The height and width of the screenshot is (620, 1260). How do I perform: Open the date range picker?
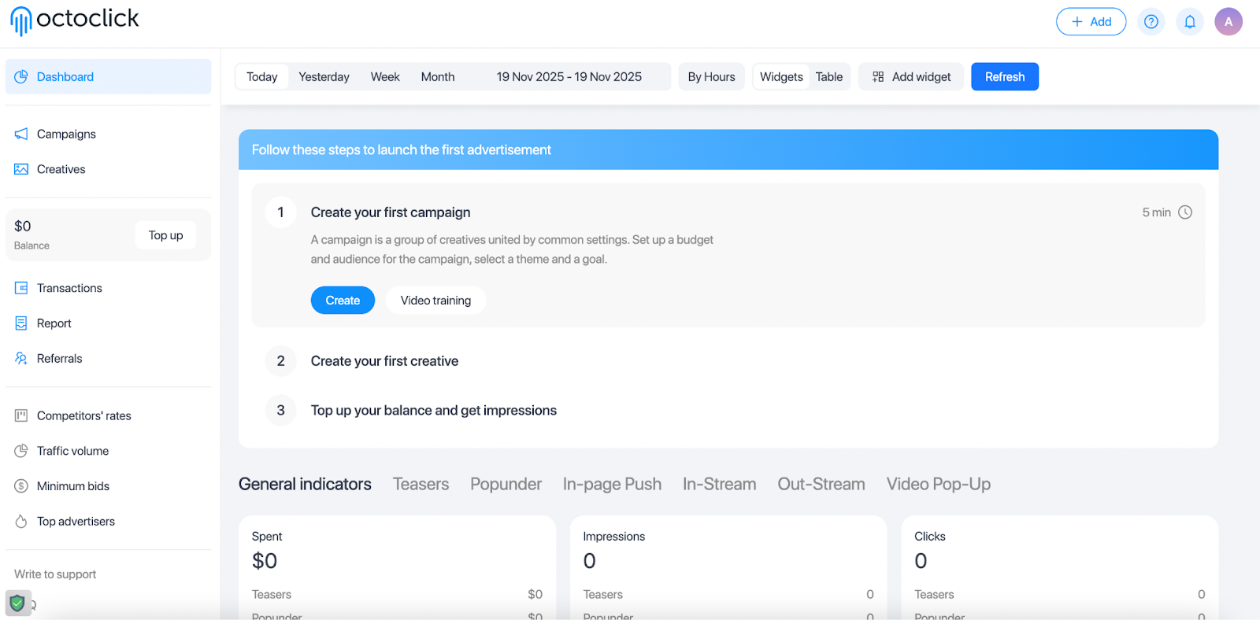569,77
